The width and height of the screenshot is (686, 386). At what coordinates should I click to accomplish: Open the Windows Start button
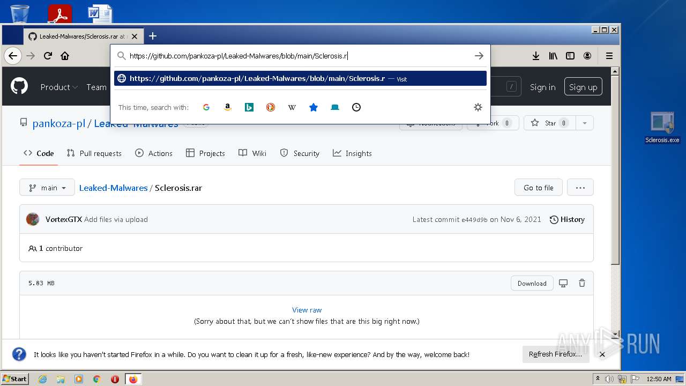15,378
